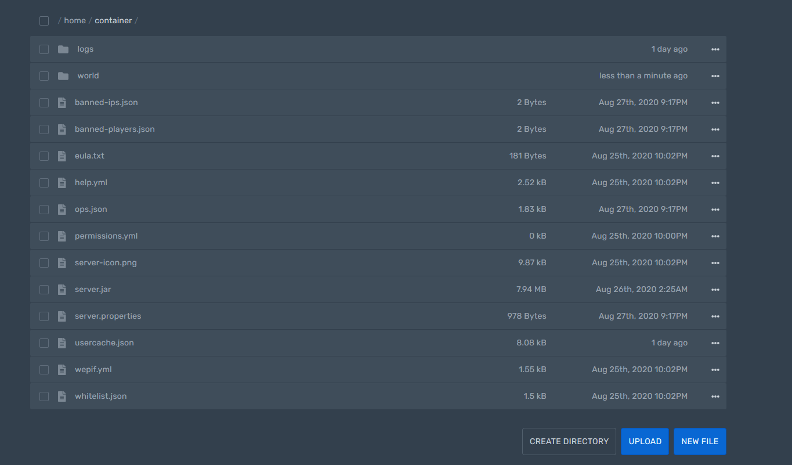This screenshot has width=792, height=465.
Task: Select the checkbox for the logs folder
Action: pyautogui.click(x=44, y=49)
